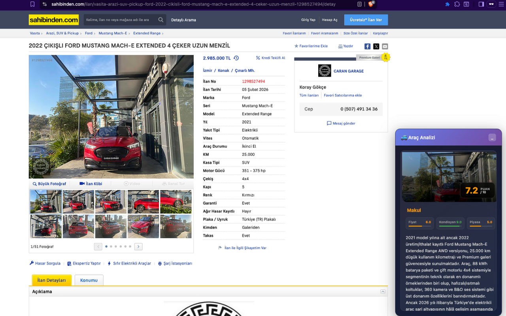This screenshot has height=316, width=506.
Task: Click the bookmark icon in the browser toolbar
Action: pos(32,4)
